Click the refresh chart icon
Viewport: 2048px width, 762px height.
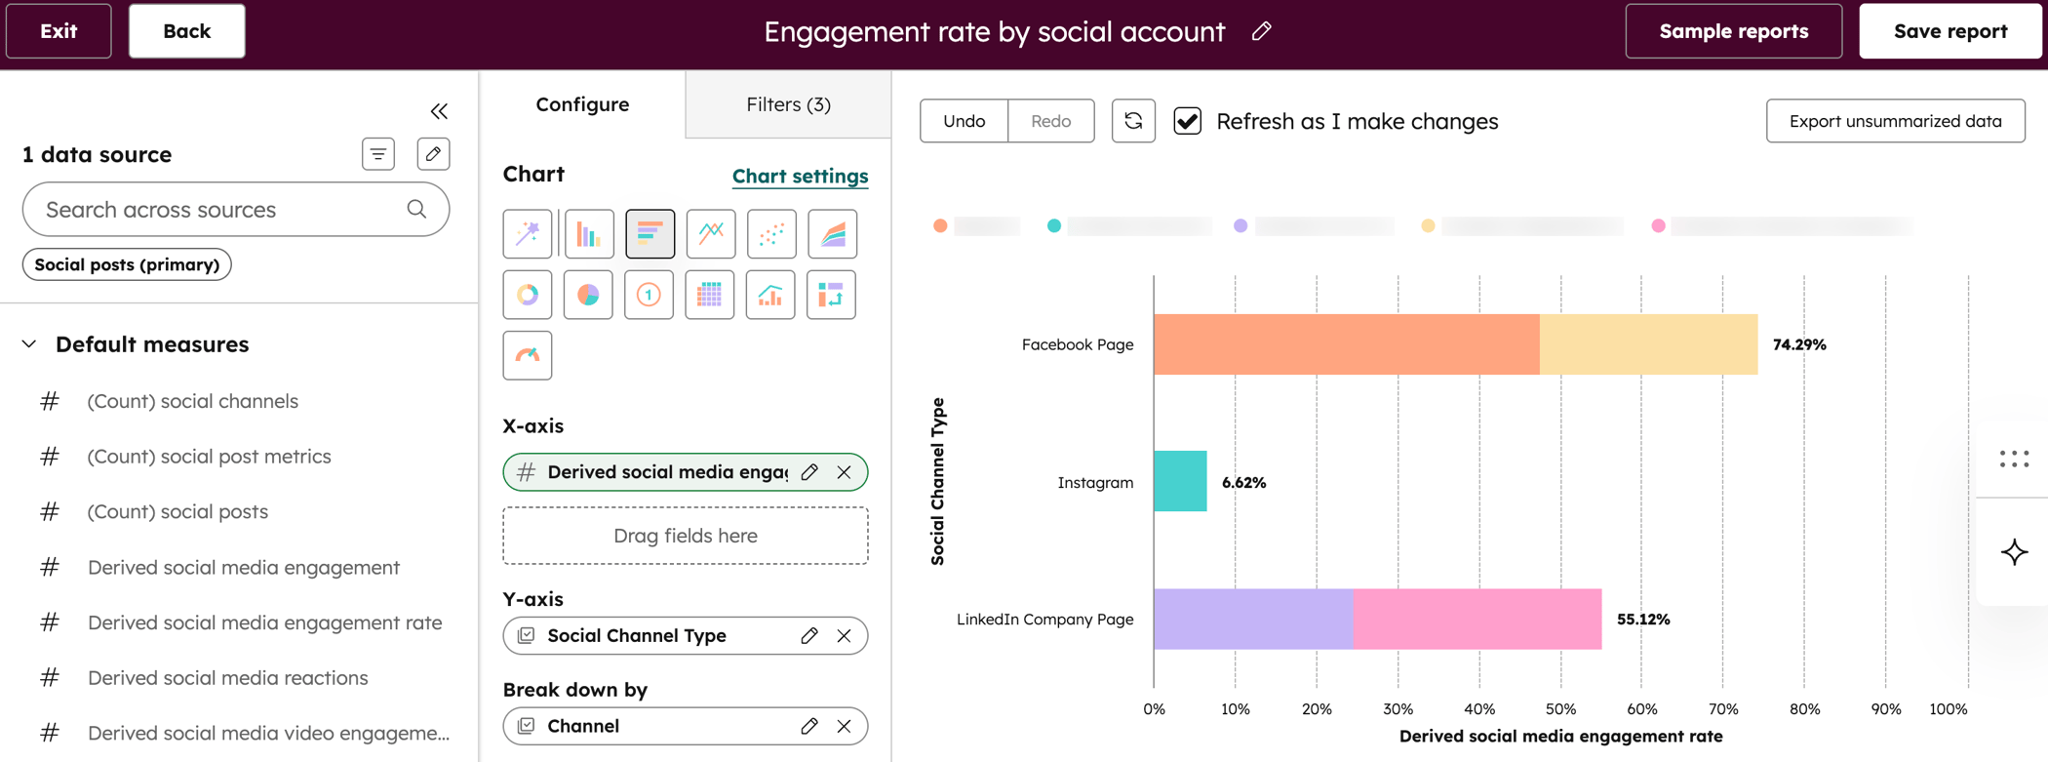[x=1133, y=121]
